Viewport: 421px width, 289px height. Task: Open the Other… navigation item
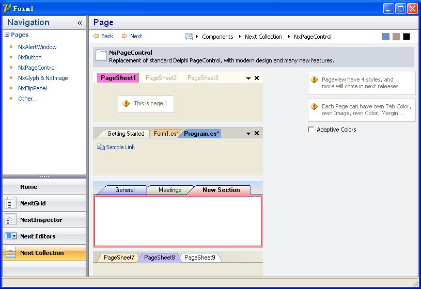coord(28,99)
